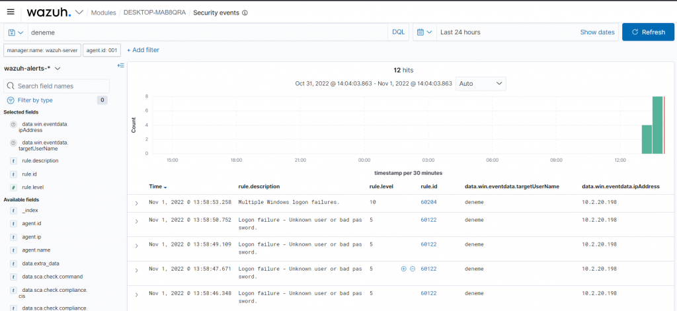Image resolution: width=677 pixels, height=311 pixels.
Task: Open rule 60204 link
Action: pos(428,202)
